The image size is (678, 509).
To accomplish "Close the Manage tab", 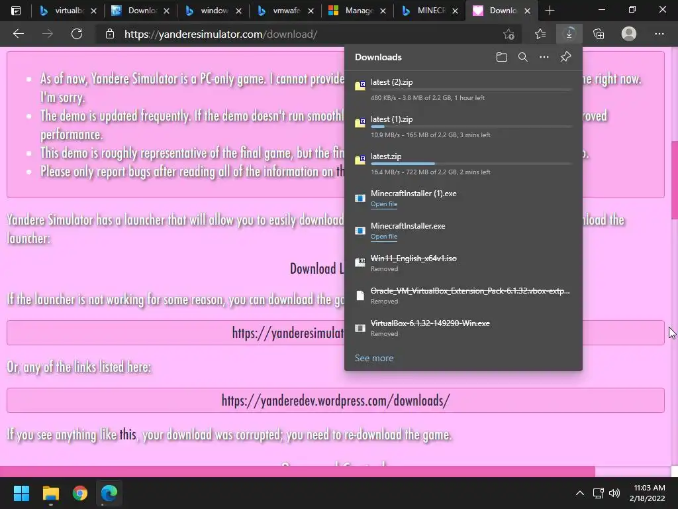I will [383, 11].
